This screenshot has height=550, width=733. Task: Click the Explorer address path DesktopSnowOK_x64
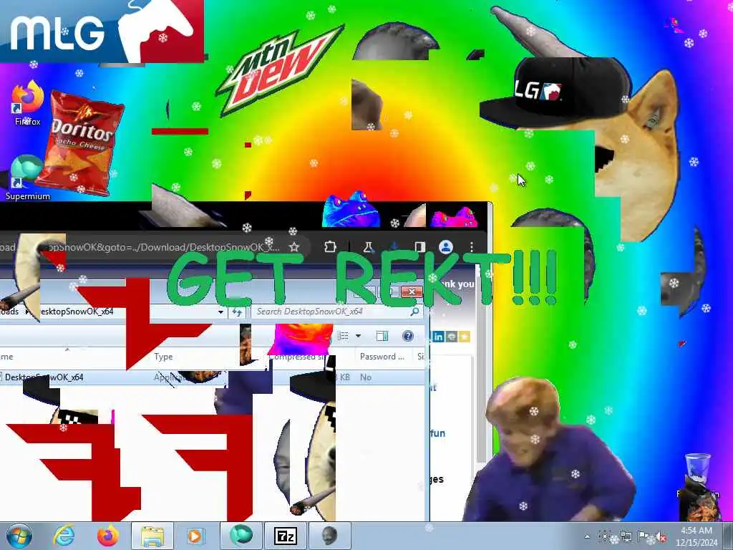pos(76,312)
